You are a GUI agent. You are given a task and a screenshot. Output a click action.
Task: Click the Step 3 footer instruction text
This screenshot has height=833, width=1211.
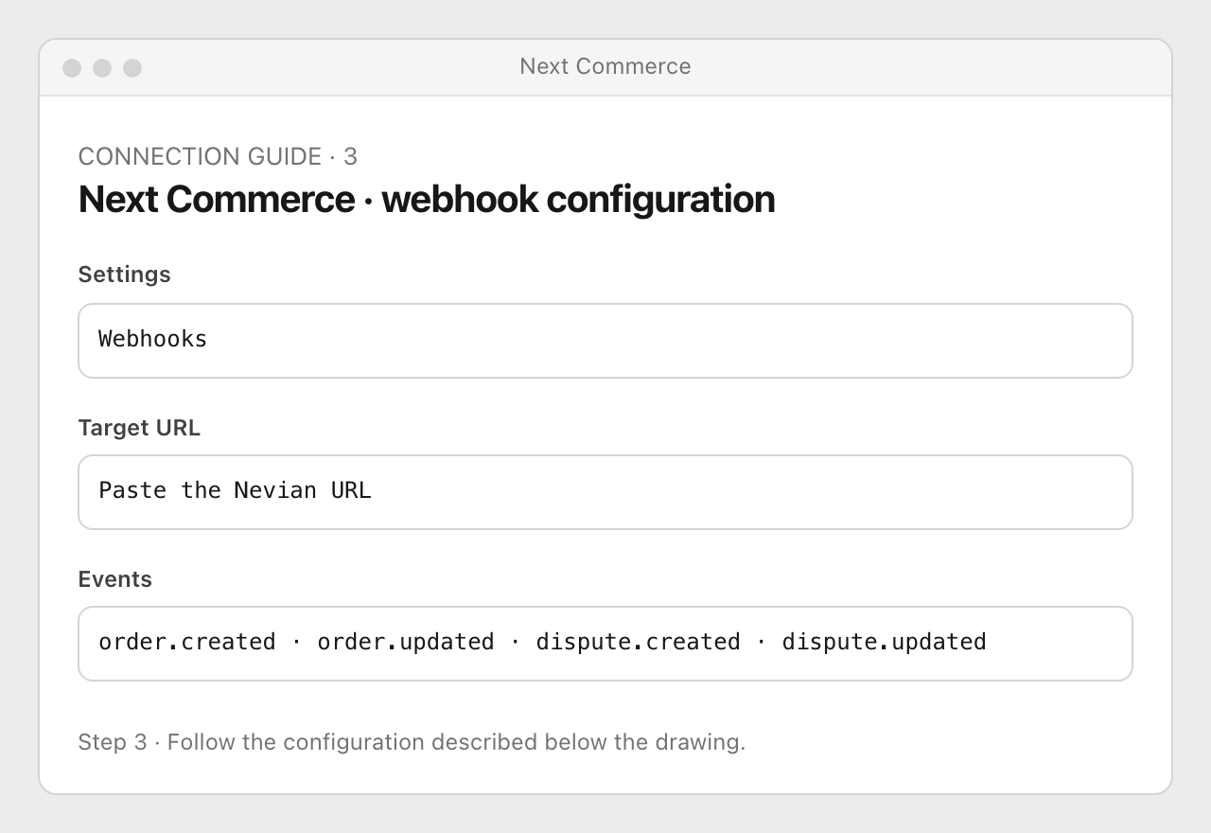pos(412,742)
